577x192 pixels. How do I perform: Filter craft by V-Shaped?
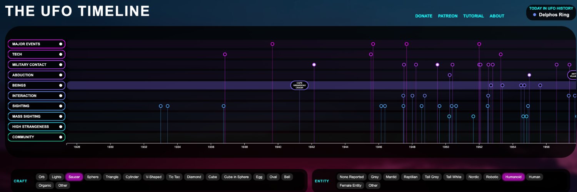tap(154, 177)
